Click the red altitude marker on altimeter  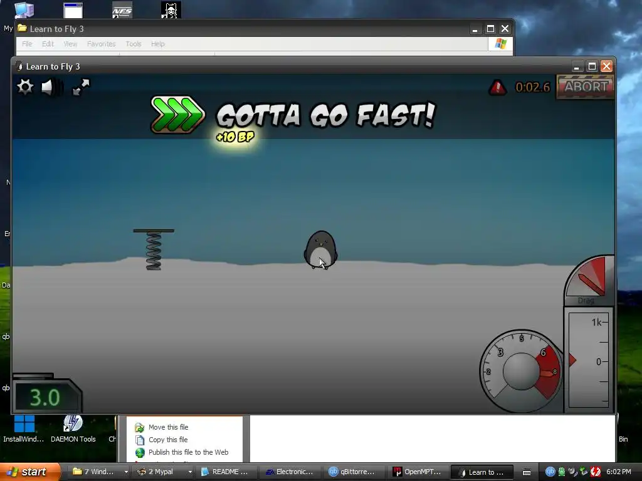pyautogui.click(x=572, y=360)
